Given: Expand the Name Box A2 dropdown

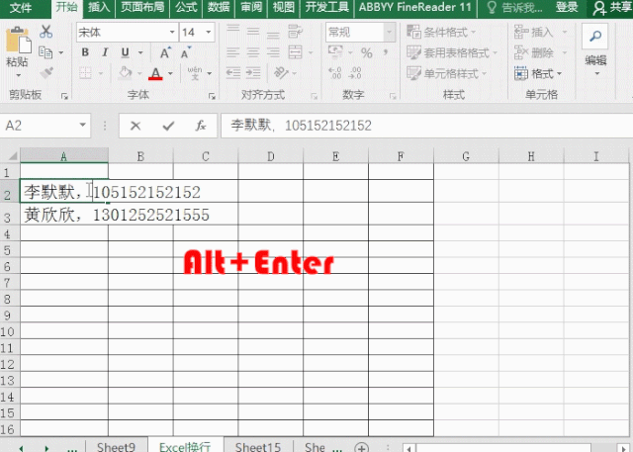Looking at the screenshot, I should (x=82, y=125).
